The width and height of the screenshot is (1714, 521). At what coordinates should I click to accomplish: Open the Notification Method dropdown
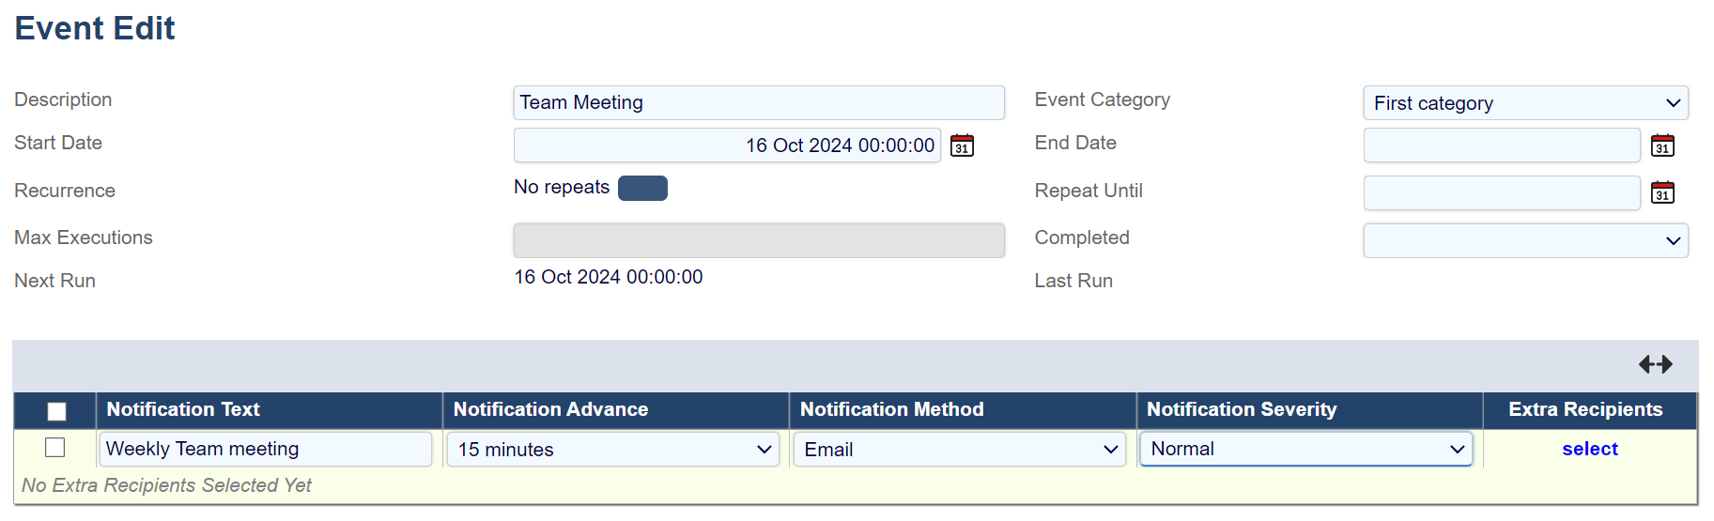point(960,450)
